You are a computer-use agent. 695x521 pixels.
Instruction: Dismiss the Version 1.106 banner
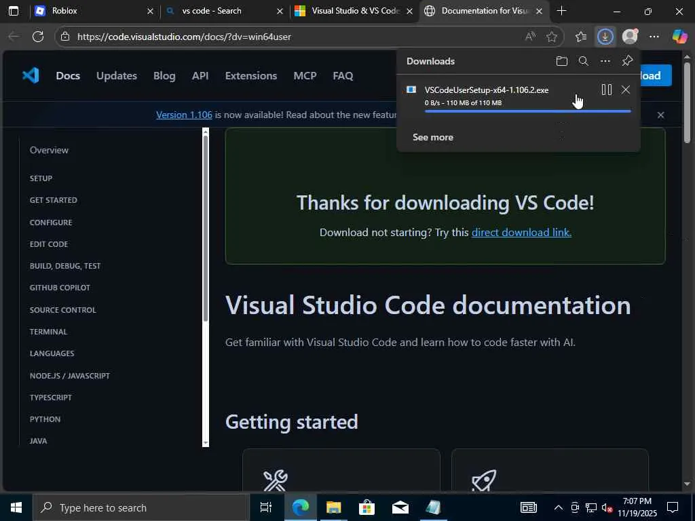(660, 115)
